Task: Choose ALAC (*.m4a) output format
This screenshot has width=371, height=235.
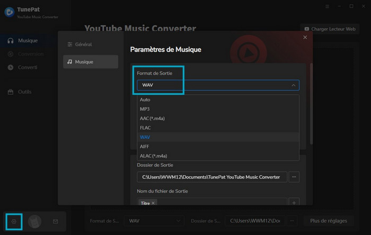Action: (x=218, y=156)
